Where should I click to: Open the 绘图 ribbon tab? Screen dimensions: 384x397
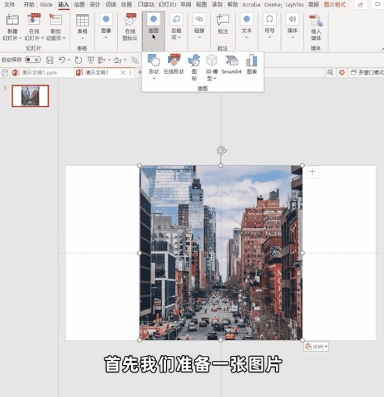pyautogui.click(x=79, y=5)
